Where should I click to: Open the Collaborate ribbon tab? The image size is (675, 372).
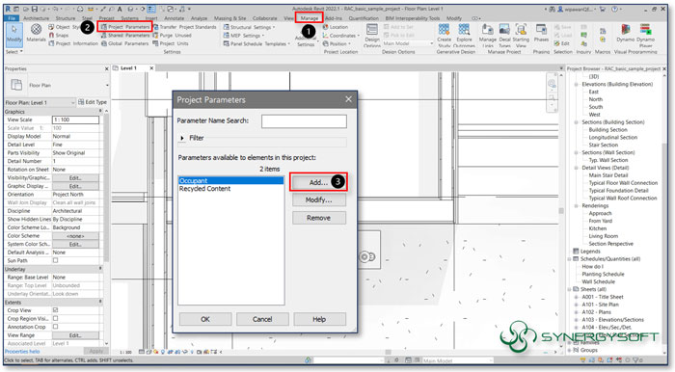265,18
